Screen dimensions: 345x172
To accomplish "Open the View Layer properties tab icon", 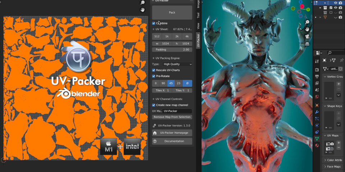I will point(317,83).
